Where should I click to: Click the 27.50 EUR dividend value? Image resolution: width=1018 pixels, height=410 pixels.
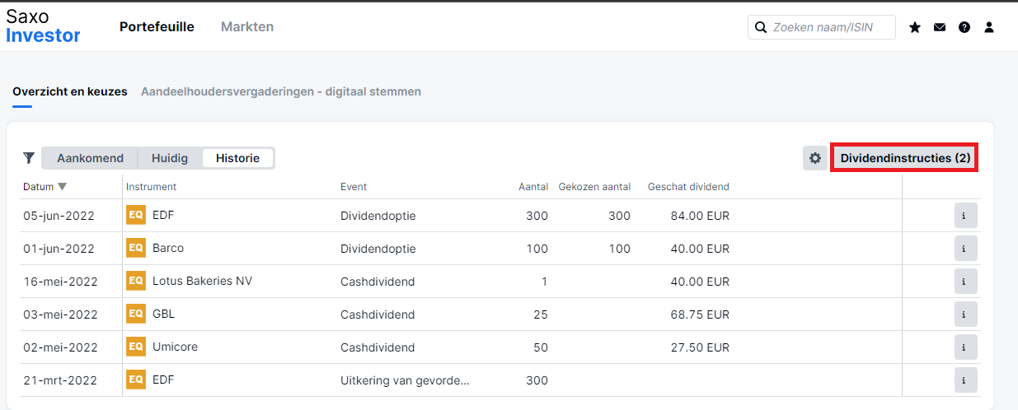point(700,347)
